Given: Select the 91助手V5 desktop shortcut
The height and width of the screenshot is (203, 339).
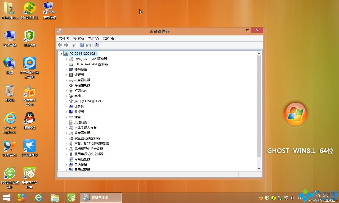Looking at the screenshot, I should pyautogui.click(x=10, y=148).
